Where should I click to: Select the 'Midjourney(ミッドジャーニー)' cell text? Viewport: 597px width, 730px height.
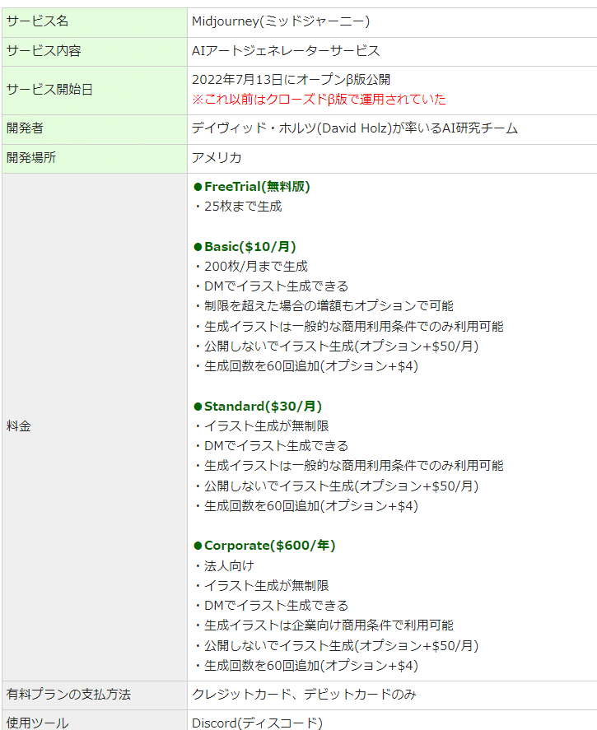tap(280, 21)
